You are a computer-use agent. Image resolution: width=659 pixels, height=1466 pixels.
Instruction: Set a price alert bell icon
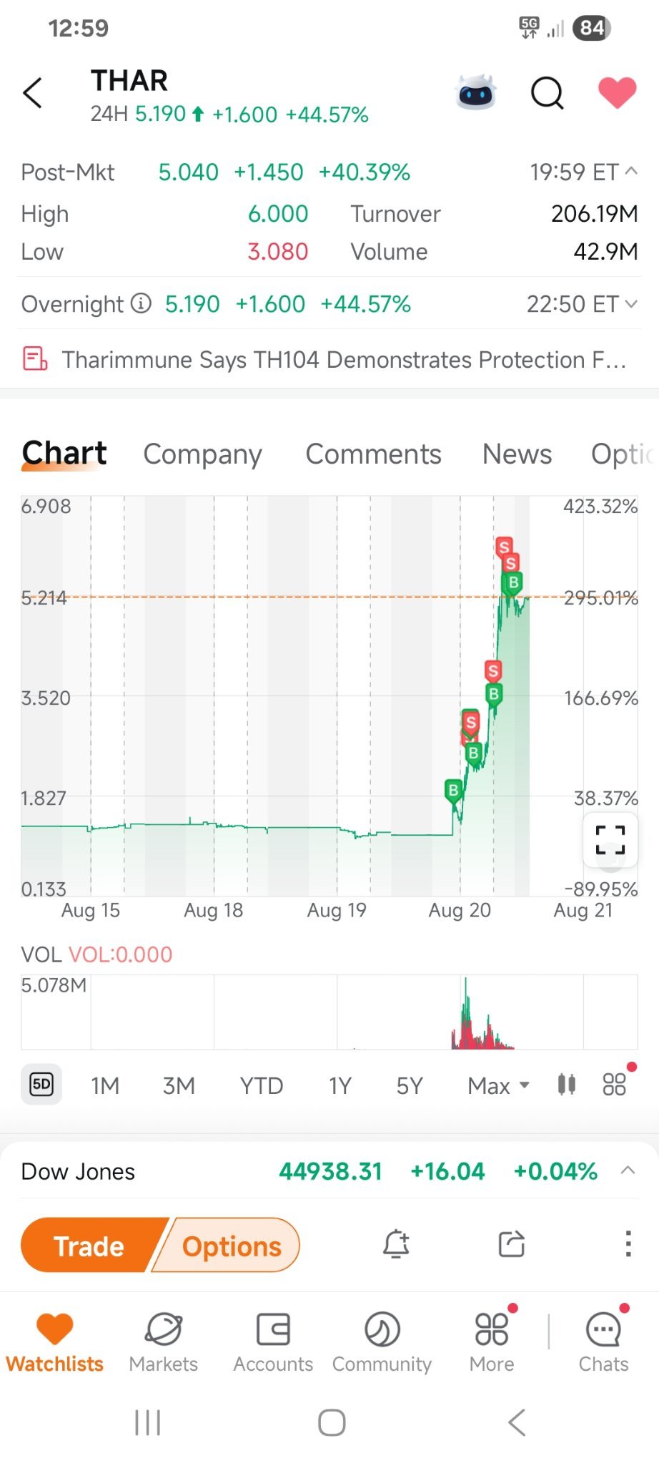[x=396, y=1244]
